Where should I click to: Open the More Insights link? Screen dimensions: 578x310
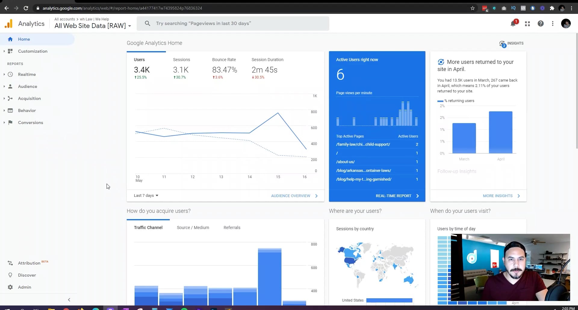[502, 196]
